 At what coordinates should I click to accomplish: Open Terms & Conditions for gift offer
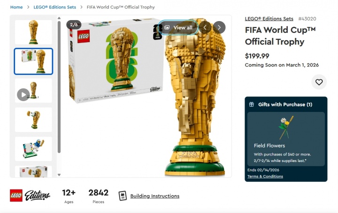click(x=265, y=176)
